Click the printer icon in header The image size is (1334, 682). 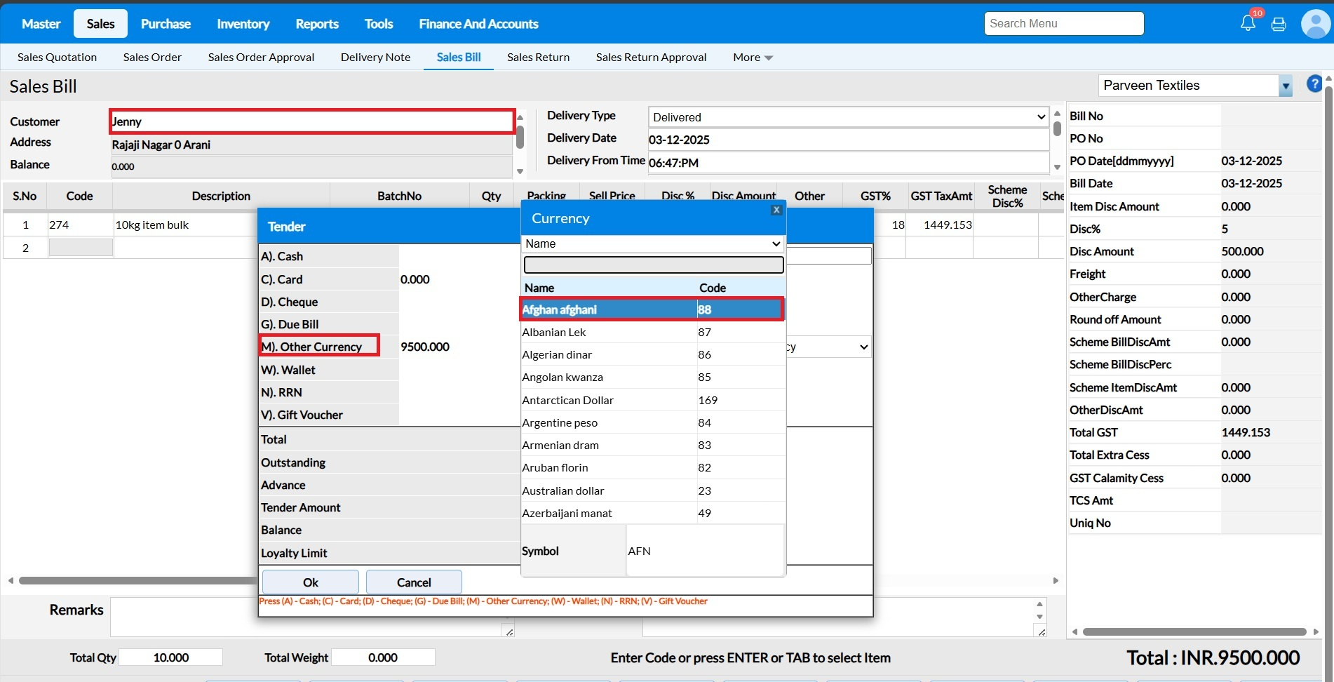click(1279, 24)
